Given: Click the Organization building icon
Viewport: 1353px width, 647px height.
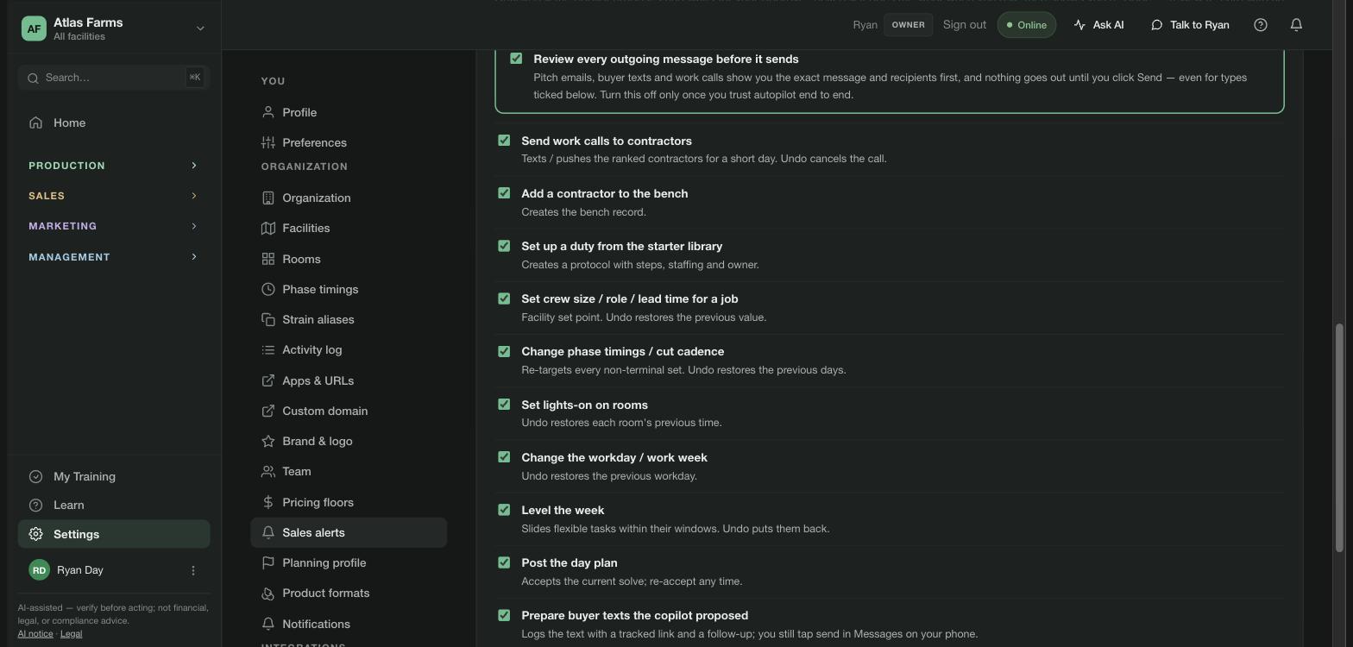Looking at the screenshot, I should click(268, 198).
